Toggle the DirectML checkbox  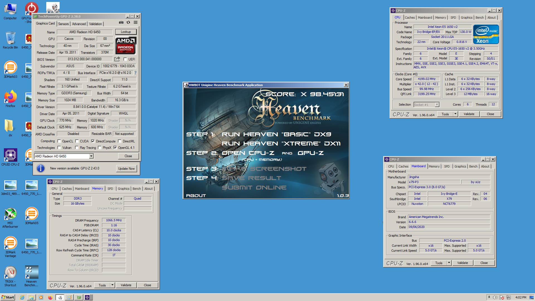120,141
